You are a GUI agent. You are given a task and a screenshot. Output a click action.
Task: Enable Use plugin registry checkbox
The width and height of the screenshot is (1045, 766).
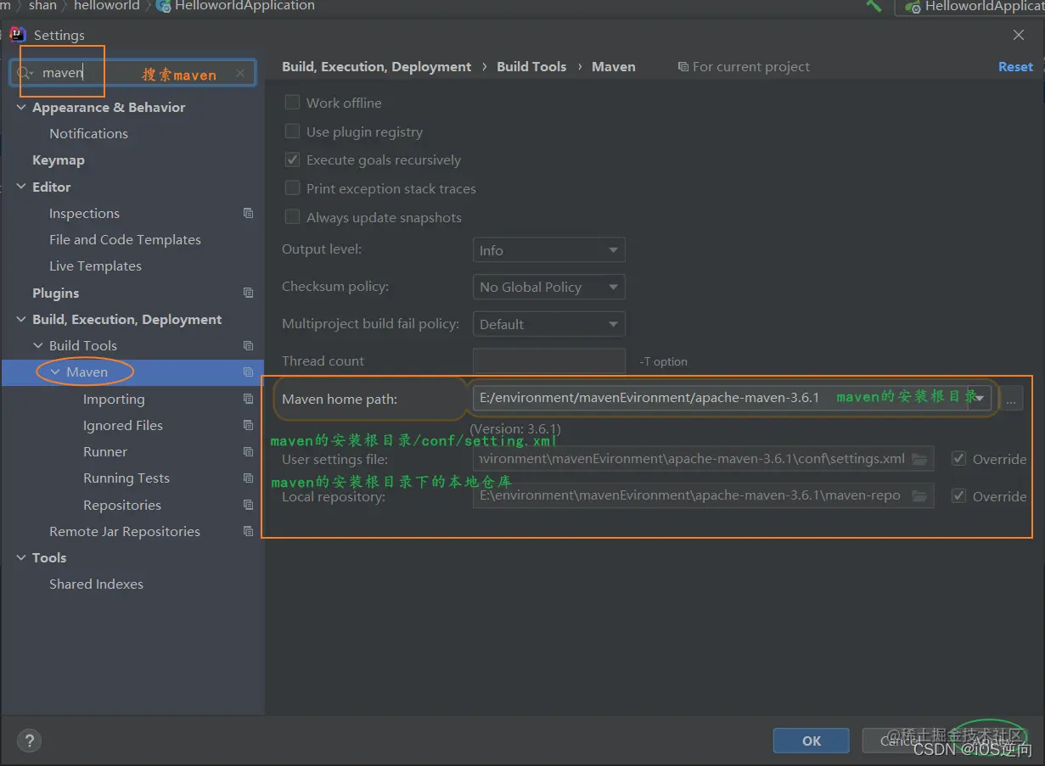tap(292, 131)
